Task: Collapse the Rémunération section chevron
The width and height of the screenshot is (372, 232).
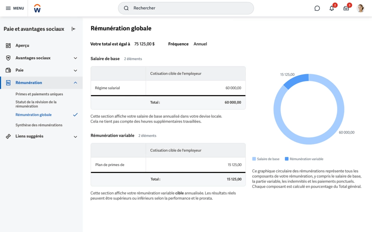Action: pyautogui.click(x=75, y=83)
